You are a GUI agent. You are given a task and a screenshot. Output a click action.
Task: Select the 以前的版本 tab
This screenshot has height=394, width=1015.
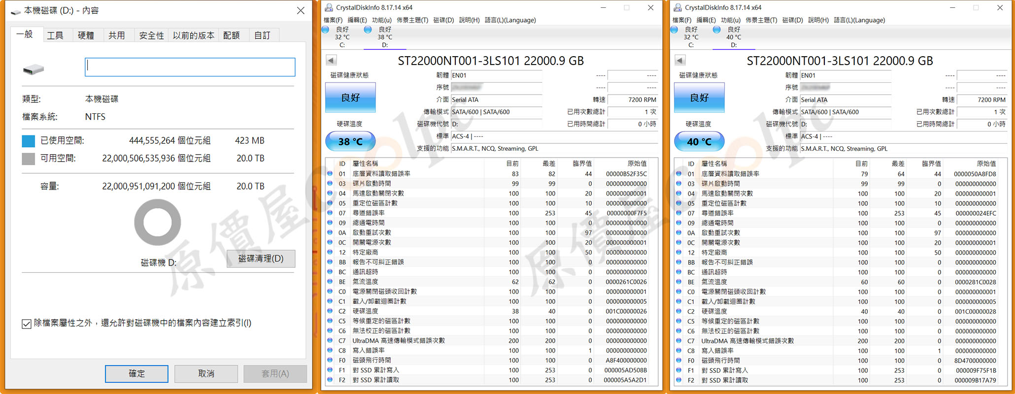coord(194,35)
